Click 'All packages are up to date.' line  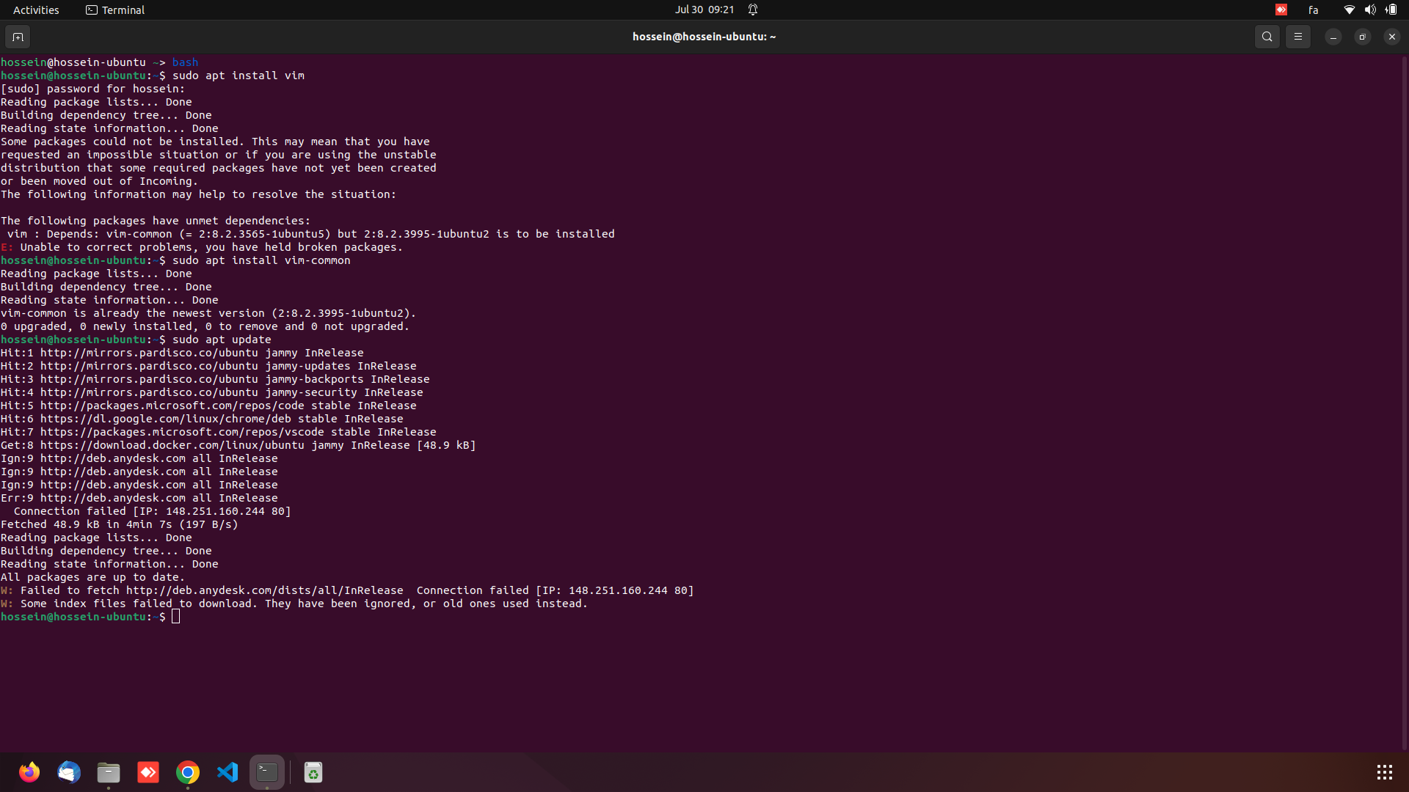click(x=92, y=577)
